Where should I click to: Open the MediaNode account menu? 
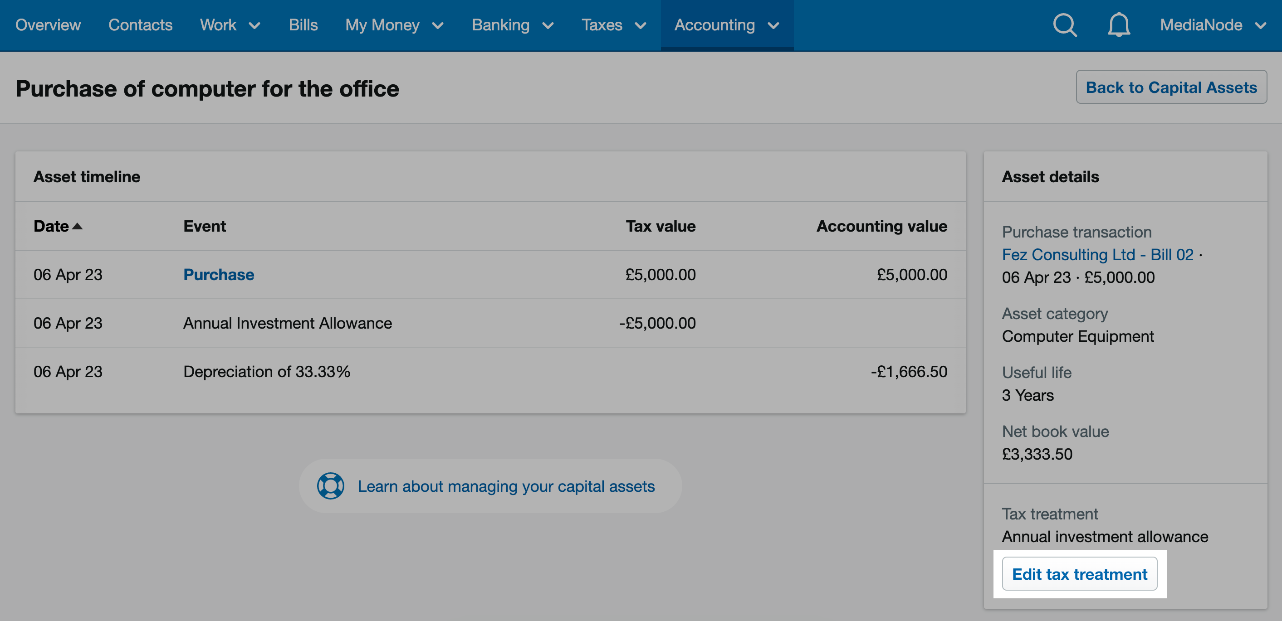click(x=1212, y=25)
